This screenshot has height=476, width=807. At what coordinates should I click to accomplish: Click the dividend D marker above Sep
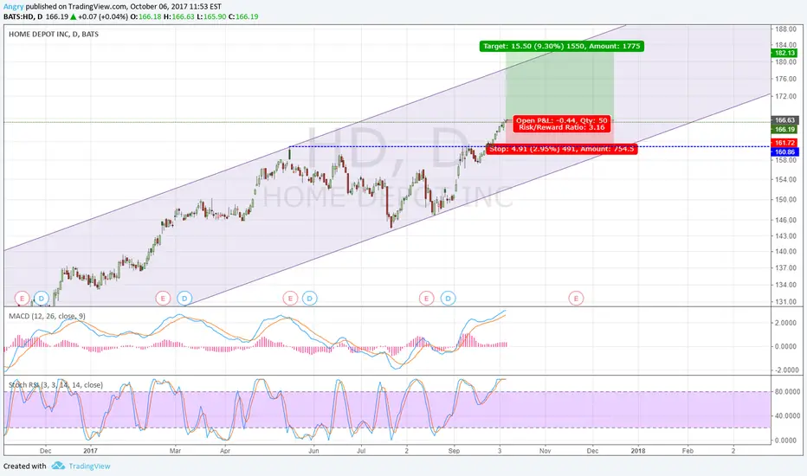pos(448,298)
